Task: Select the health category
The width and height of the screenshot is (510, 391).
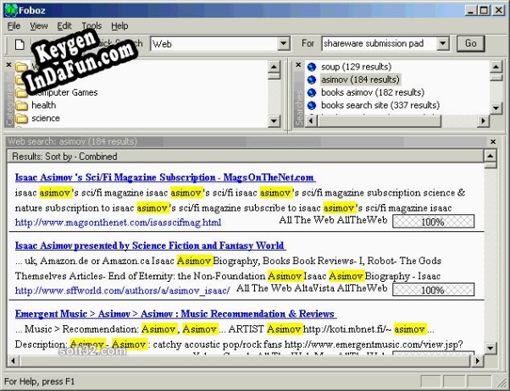Action: [43, 106]
